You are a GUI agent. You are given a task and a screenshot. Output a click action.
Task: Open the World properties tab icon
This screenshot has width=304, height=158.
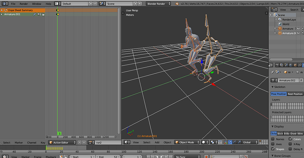click(x=291, y=65)
